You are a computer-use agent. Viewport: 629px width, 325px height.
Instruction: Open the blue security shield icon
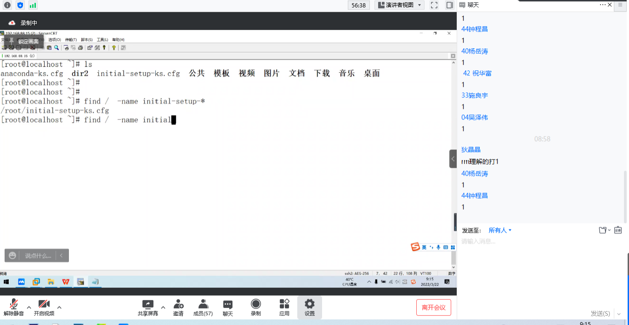pyautogui.click(x=20, y=5)
